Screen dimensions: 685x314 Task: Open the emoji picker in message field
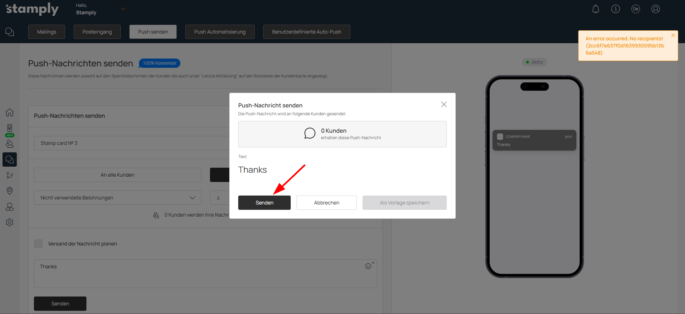click(x=368, y=266)
